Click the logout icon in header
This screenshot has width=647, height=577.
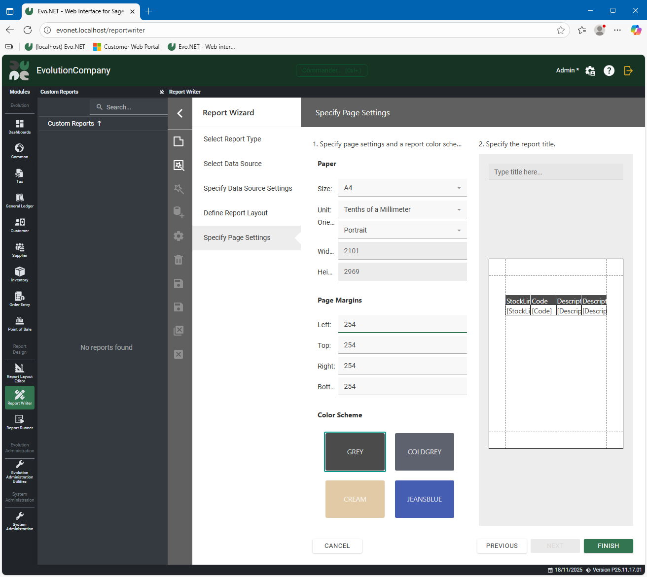click(628, 70)
